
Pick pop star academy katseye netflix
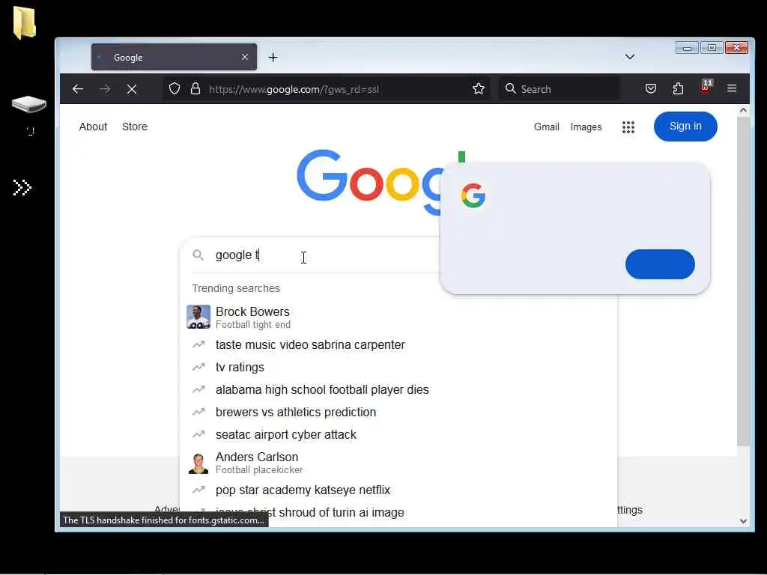(x=398, y=490)
